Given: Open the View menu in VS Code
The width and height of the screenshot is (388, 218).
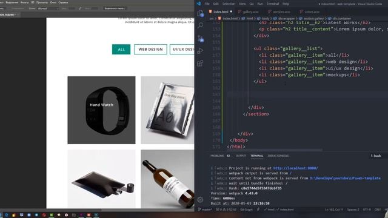Looking at the screenshot, I should (x=242, y=4).
